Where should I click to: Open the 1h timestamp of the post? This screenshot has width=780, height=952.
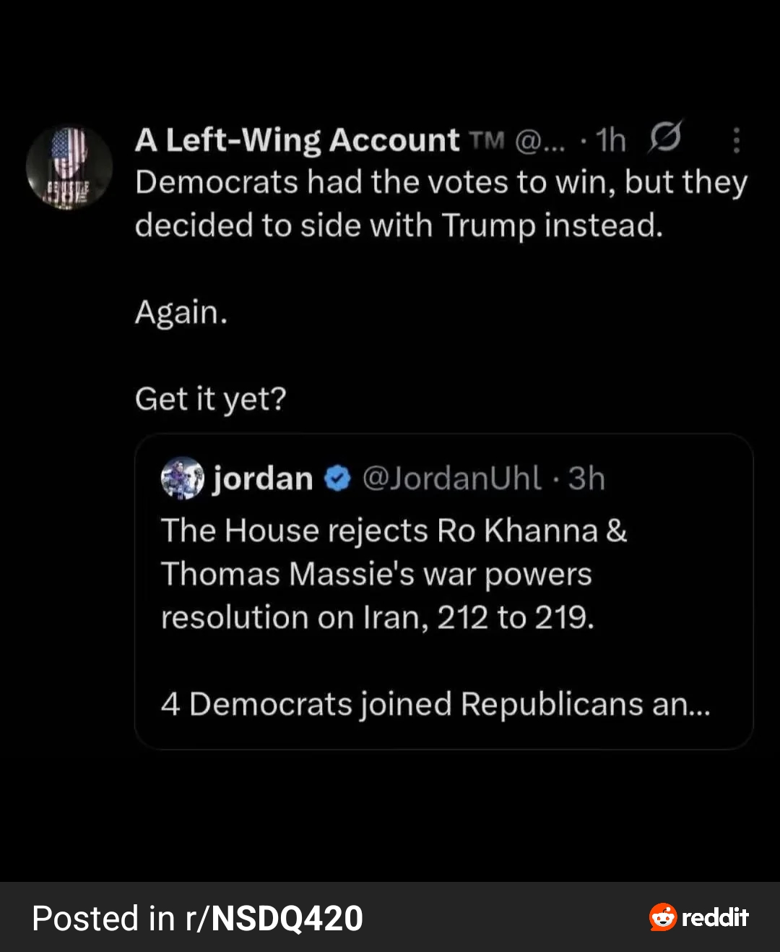point(611,140)
